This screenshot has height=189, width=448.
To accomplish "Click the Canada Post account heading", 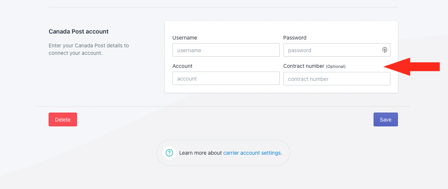I will point(79,32).
